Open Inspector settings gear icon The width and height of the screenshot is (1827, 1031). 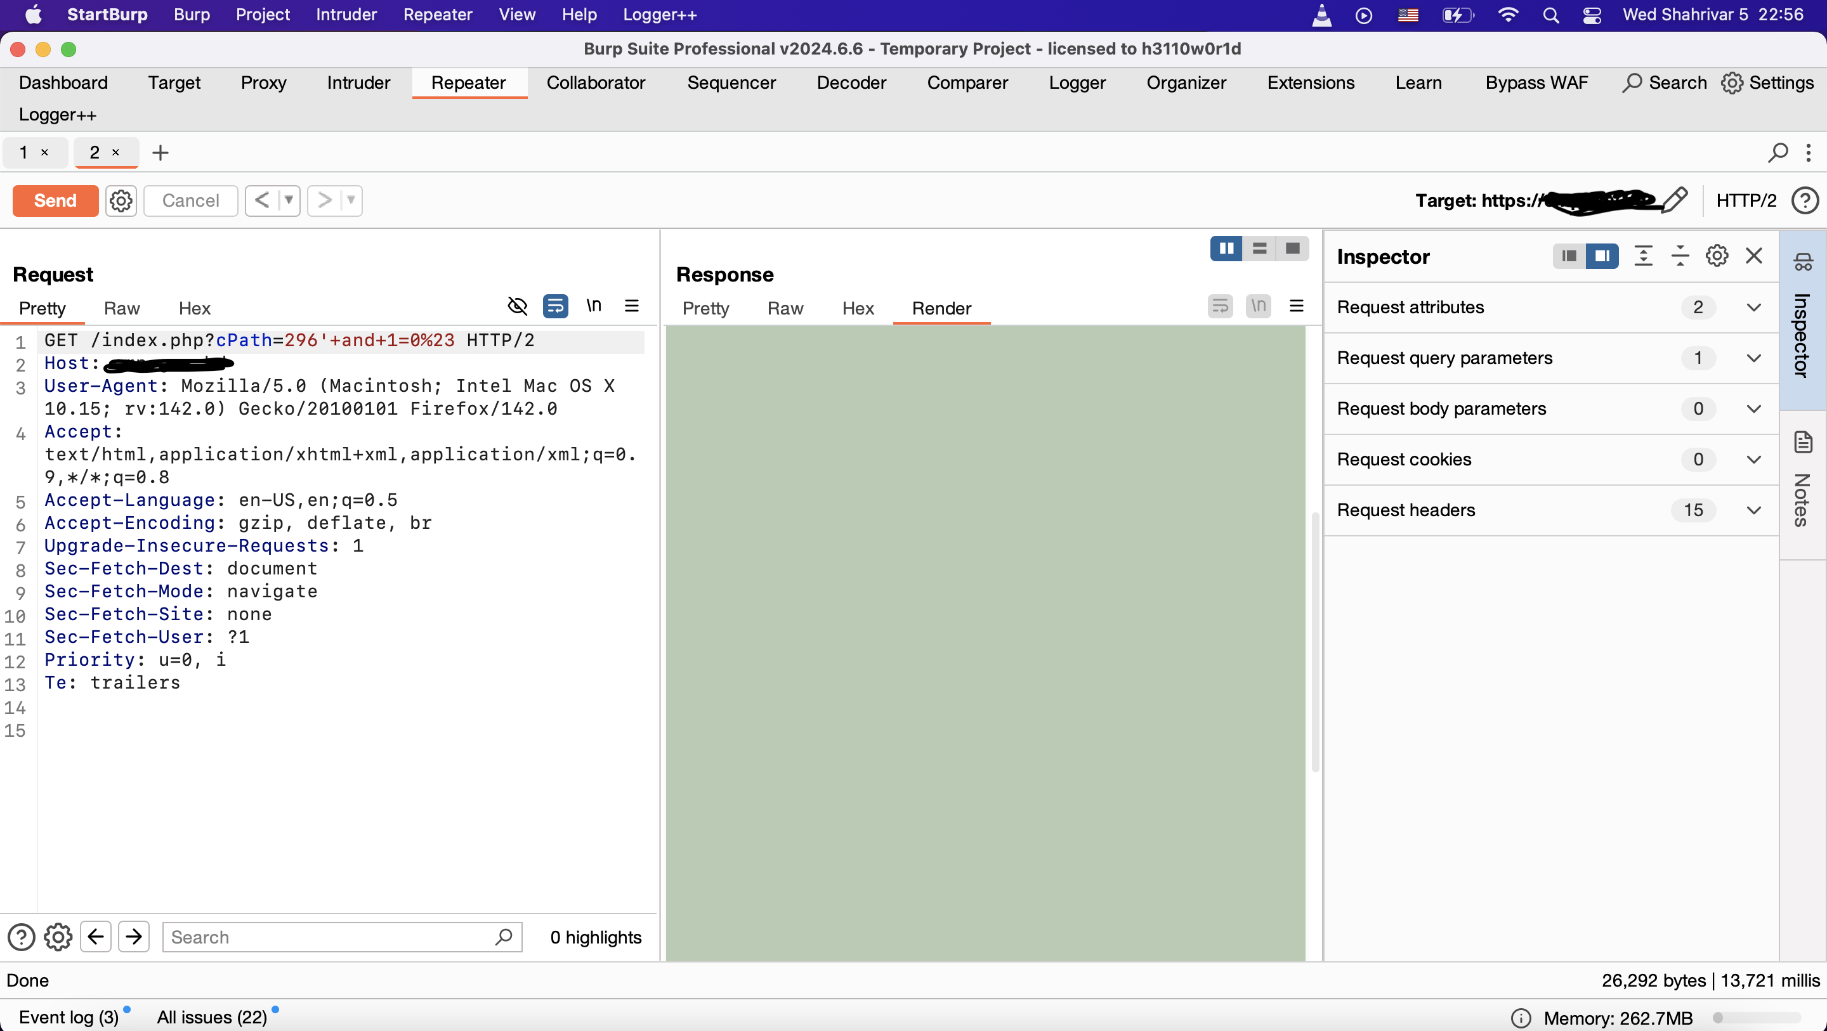[x=1717, y=256]
